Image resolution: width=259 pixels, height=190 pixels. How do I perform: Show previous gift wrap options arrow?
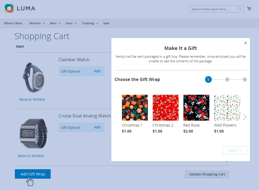click(117, 117)
